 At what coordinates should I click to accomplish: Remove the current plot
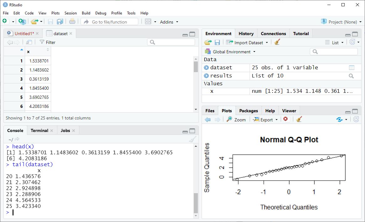coord(285,119)
